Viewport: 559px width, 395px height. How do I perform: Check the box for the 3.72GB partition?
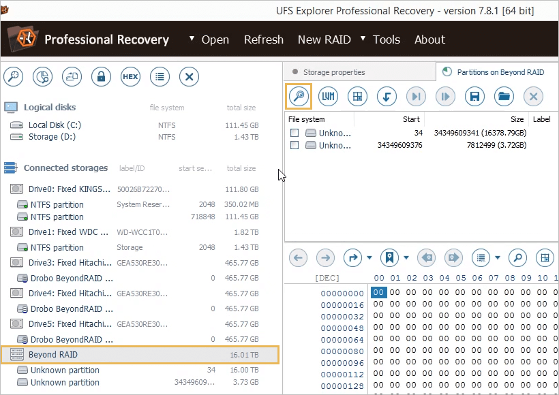pos(294,145)
